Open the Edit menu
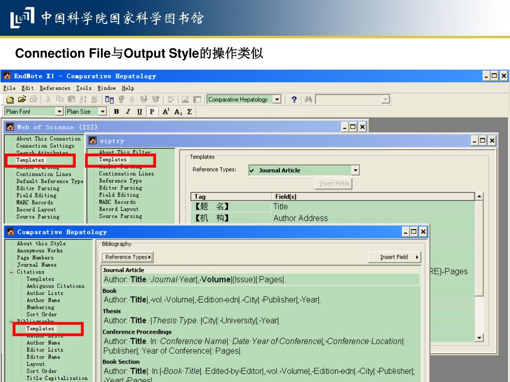This screenshot has width=510, height=382. click(x=28, y=88)
